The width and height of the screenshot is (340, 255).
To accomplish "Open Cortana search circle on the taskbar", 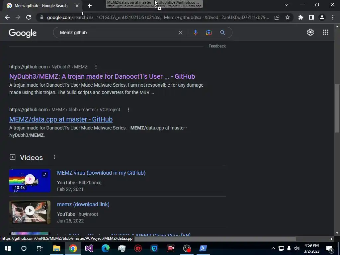I will [24, 248].
